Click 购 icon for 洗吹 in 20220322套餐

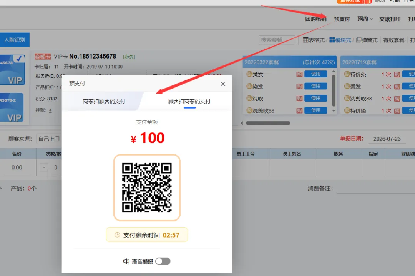pos(299,99)
